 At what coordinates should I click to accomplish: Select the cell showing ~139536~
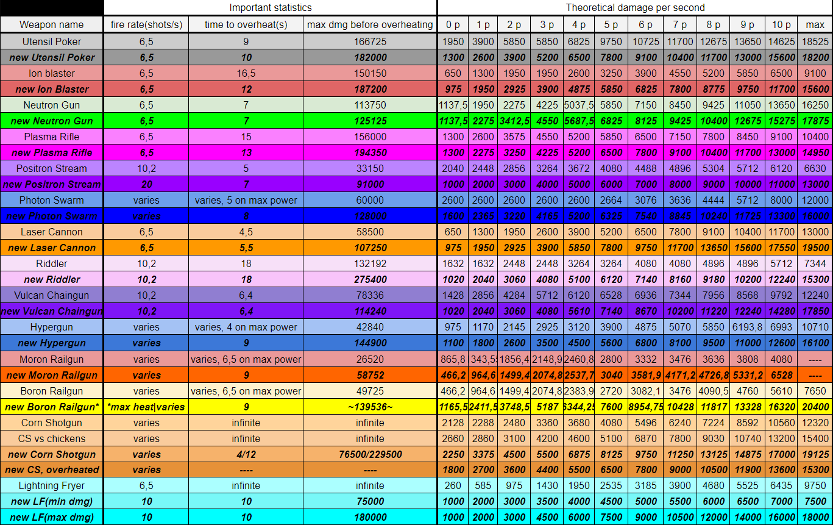(370, 407)
